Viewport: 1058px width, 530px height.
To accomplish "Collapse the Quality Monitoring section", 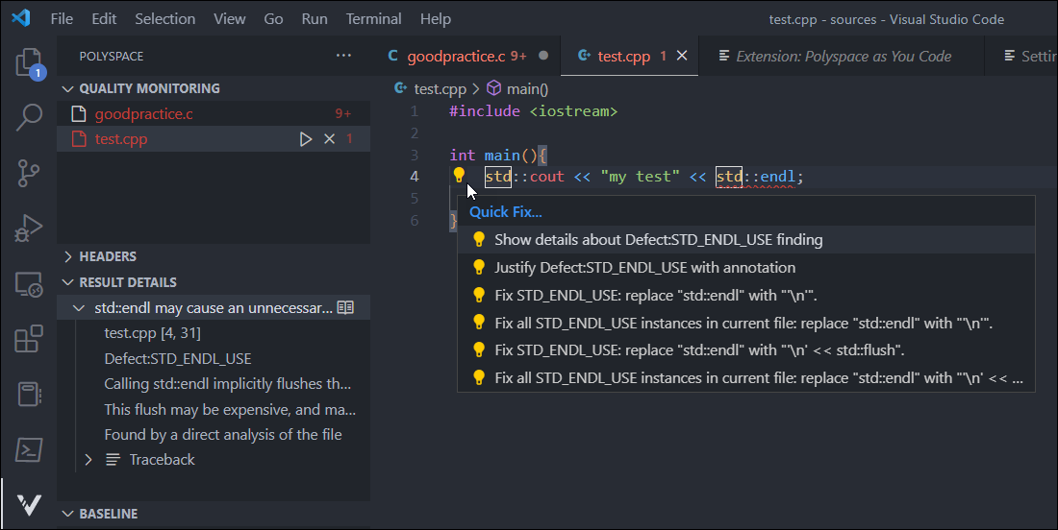I will tap(67, 88).
